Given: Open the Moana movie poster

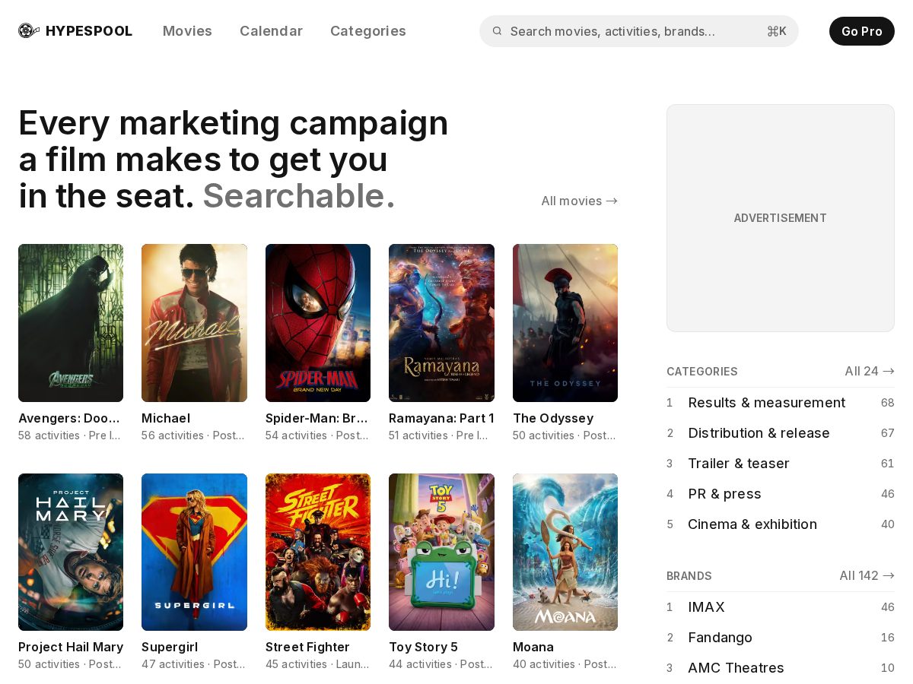Looking at the screenshot, I should pyautogui.click(x=565, y=552).
